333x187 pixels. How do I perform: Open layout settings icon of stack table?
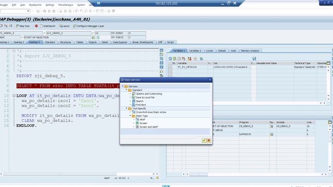tap(329, 123)
